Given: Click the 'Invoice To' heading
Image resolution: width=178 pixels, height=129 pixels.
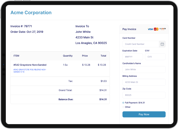Looking at the screenshot, I should 82,26.
